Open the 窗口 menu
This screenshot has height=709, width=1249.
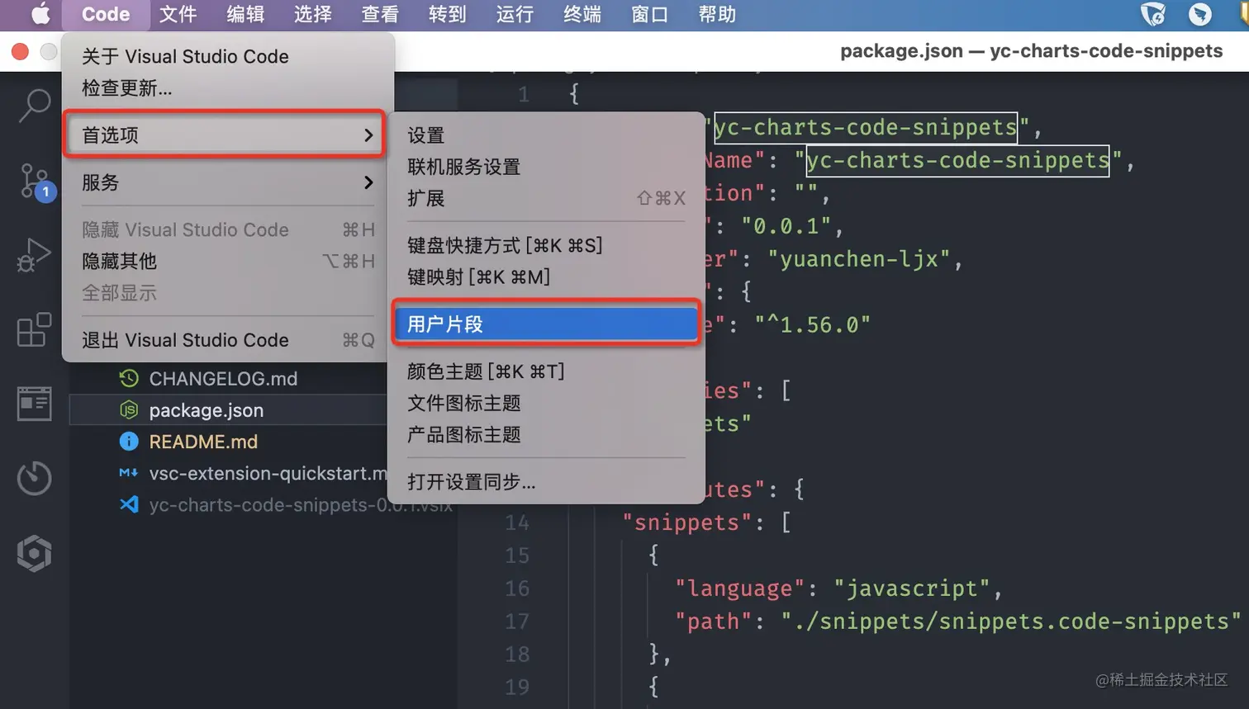pos(649,14)
